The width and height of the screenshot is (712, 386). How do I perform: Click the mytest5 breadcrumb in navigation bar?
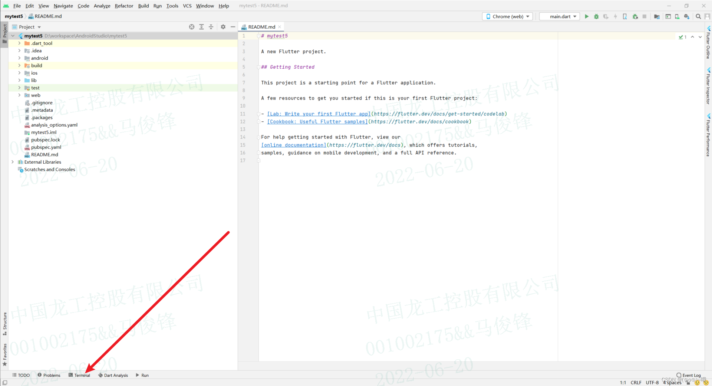14,16
